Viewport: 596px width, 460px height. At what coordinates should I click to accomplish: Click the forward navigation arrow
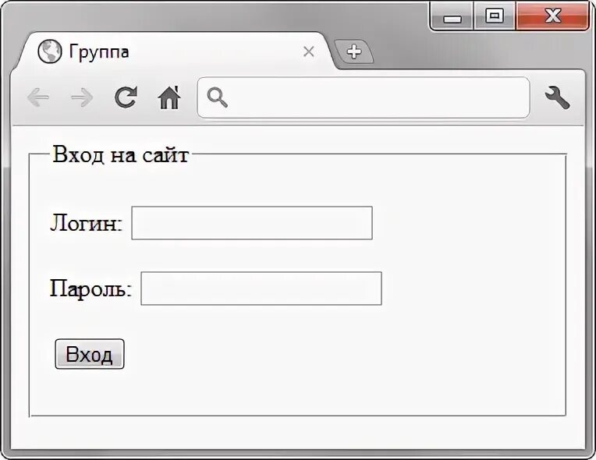81,97
